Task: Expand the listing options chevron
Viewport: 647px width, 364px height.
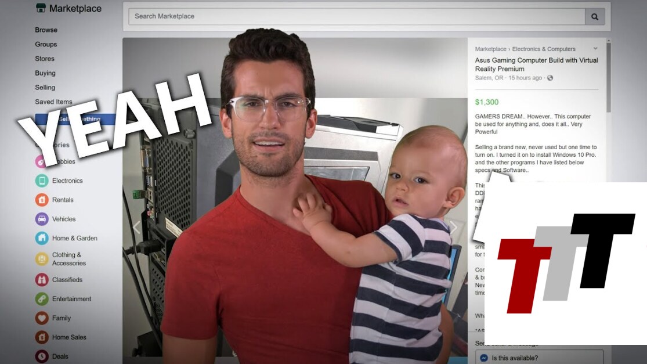Action: 595,49
